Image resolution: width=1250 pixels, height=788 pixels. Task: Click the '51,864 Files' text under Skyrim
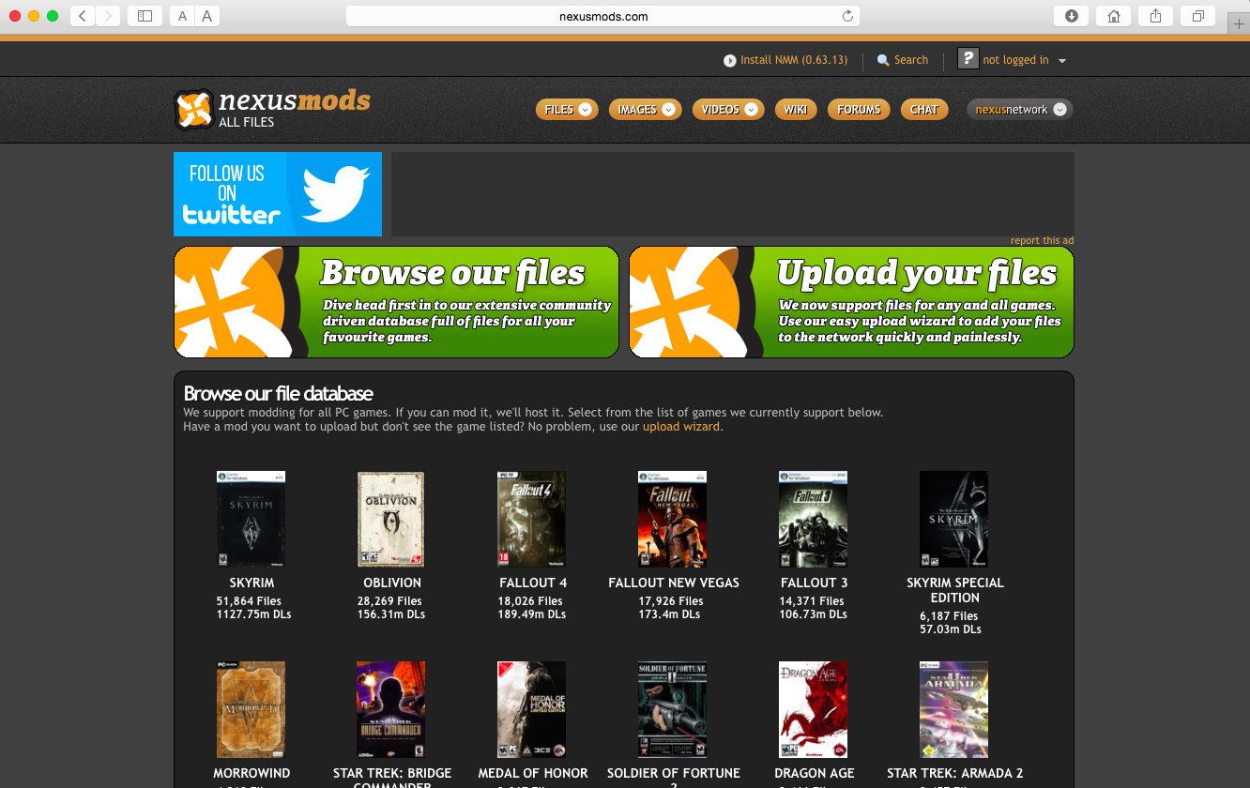click(249, 601)
